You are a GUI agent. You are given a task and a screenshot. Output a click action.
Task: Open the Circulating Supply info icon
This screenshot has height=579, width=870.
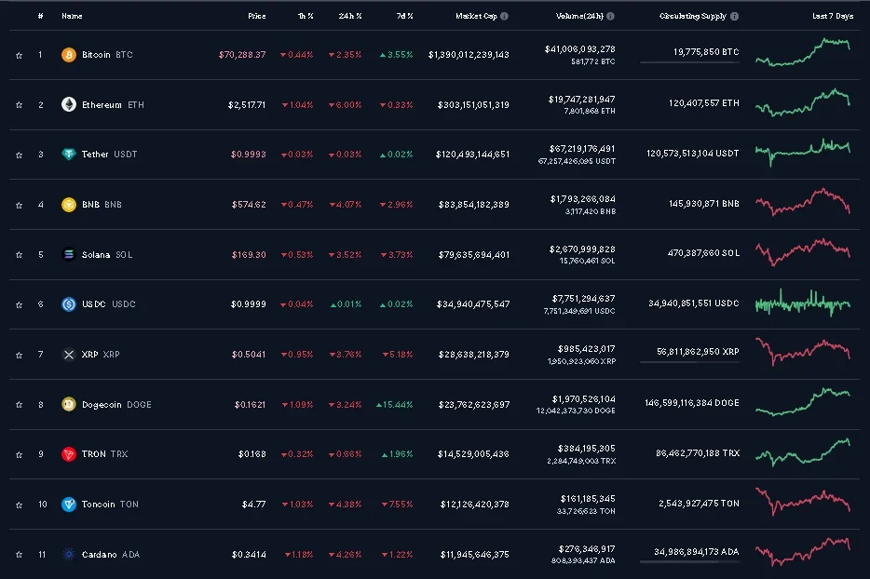(x=735, y=17)
